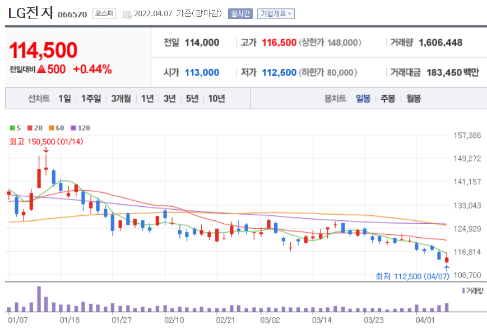The image size is (487, 328).
Task: Select the 1주일 line chart tab
Action: [91, 99]
